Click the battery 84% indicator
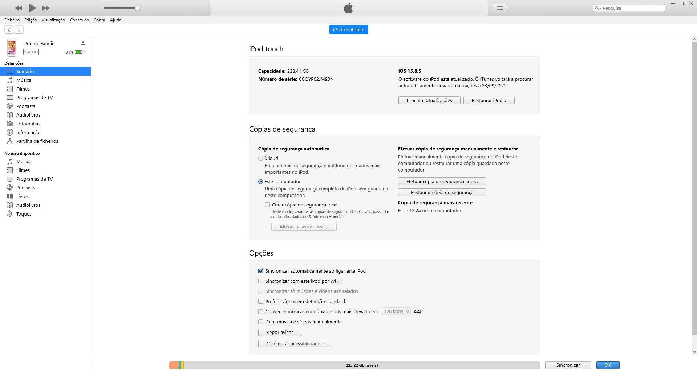Image resolution: width=697 pixels, height=374 pixels. pos(76,52)
